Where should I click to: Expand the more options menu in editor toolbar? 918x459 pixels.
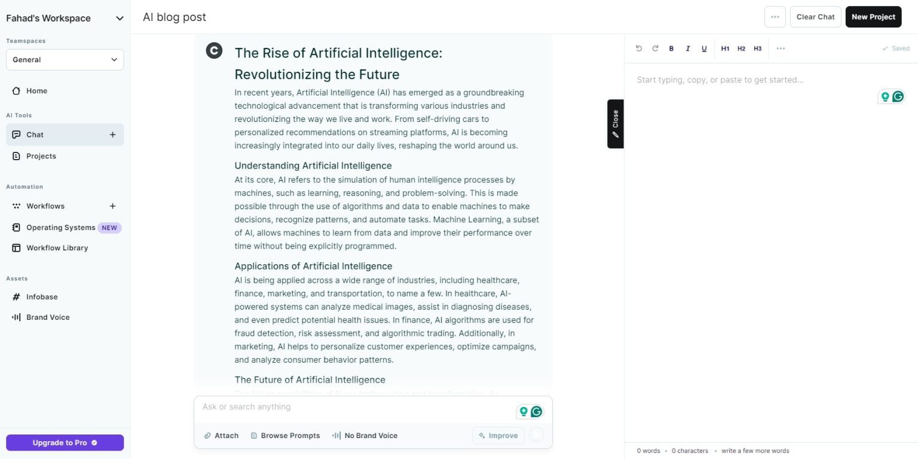pyautogui.click(x=781, y=48)
